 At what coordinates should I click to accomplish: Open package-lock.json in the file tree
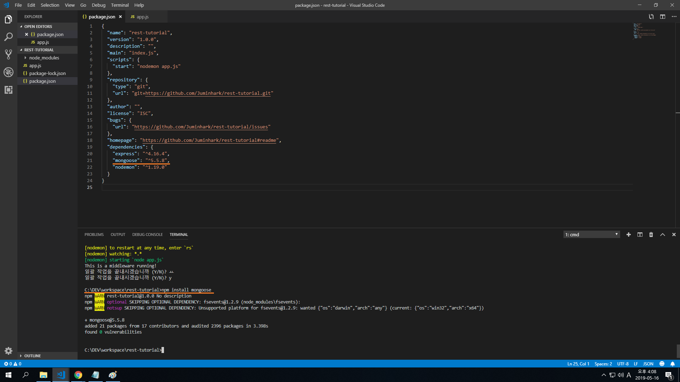point(47,73)
